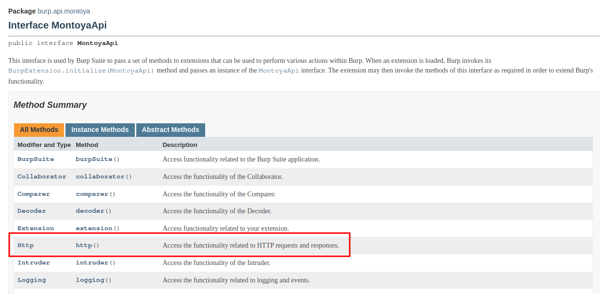
Task: Click the MontoyaApi inline link in description
Action: pos(278,71)
